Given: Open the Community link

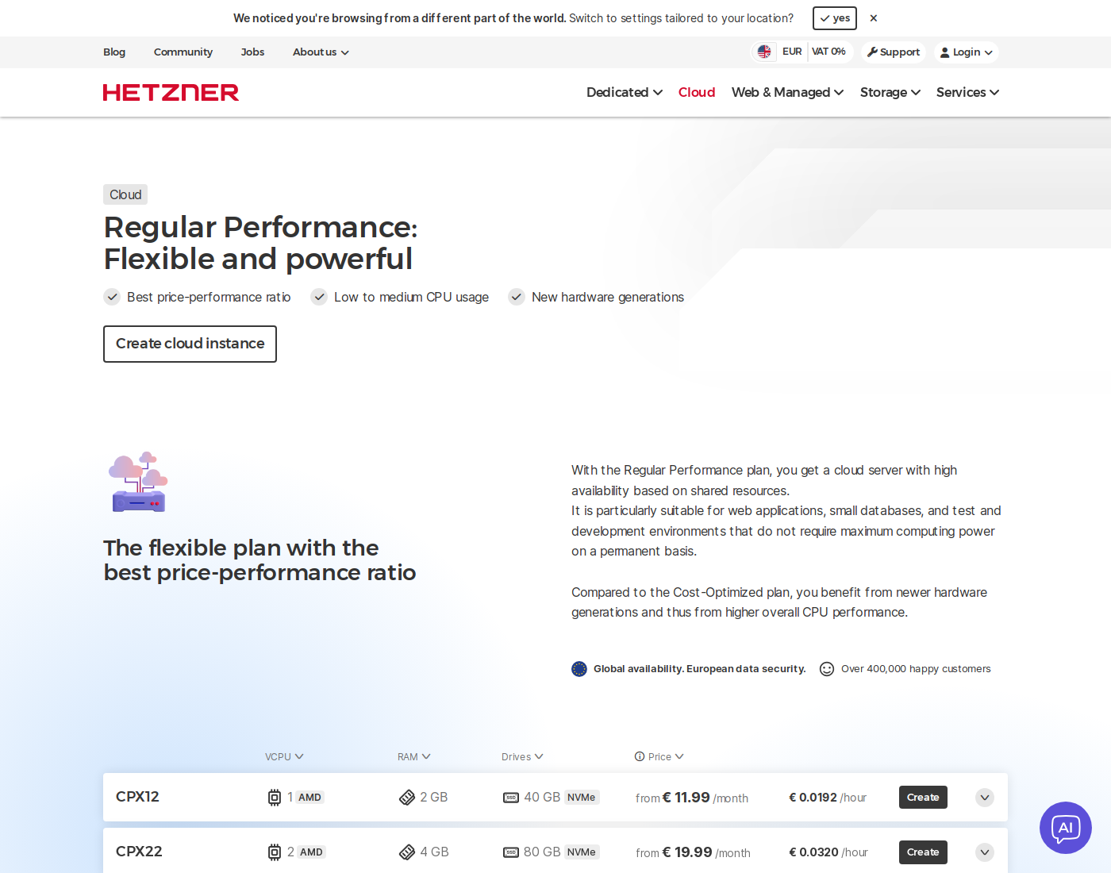Looking at the screenshot, I should tap(183, 52).
